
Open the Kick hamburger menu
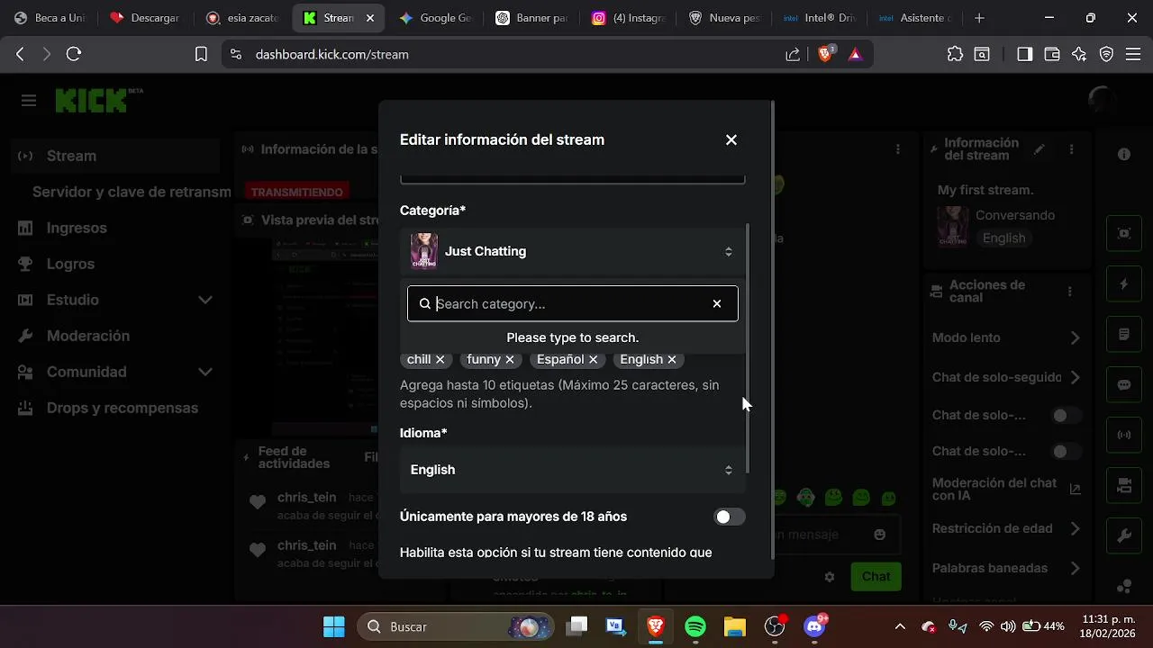(x=29, y=101)
